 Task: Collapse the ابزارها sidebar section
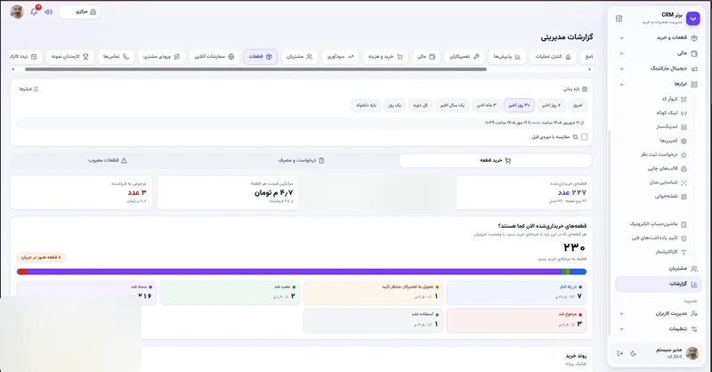coord(658,84)
